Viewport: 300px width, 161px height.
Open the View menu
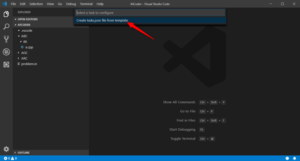(x=50, y=4)
